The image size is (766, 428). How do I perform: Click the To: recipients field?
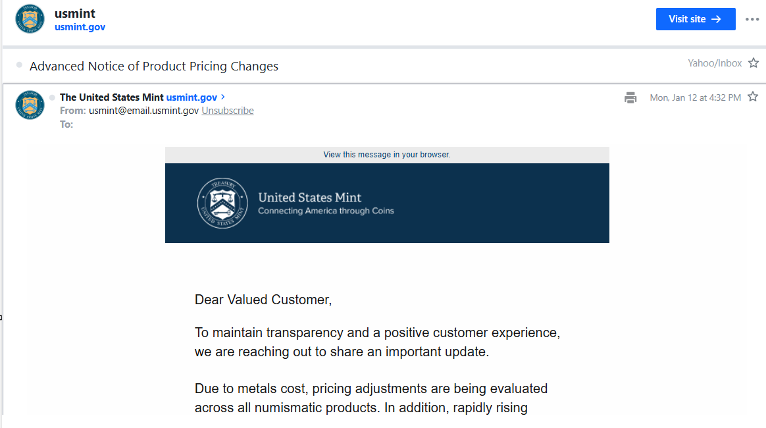(66, 124)
